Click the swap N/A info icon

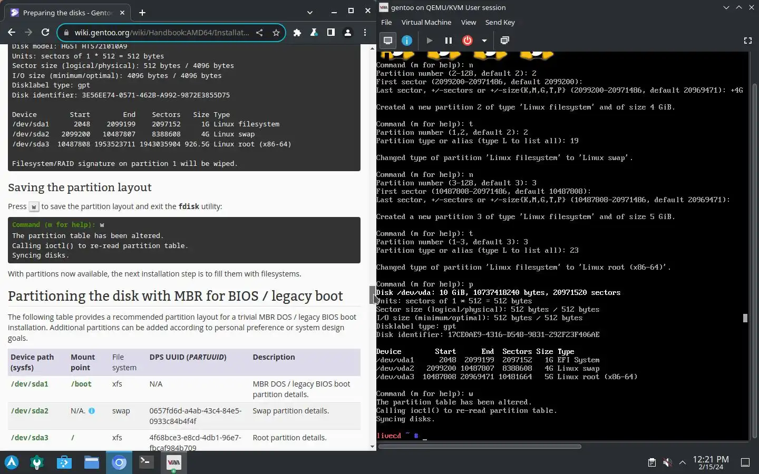pyautogui.click(x=92, y=411)
